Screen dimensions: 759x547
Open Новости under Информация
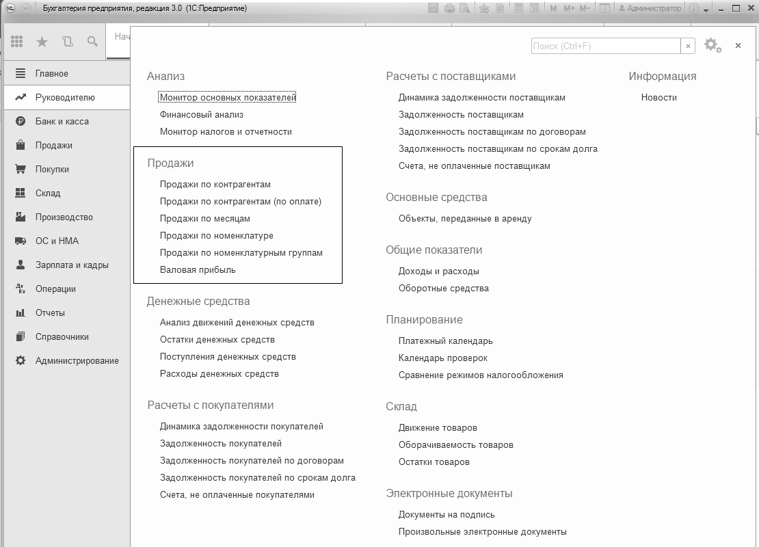pos(658,97)
